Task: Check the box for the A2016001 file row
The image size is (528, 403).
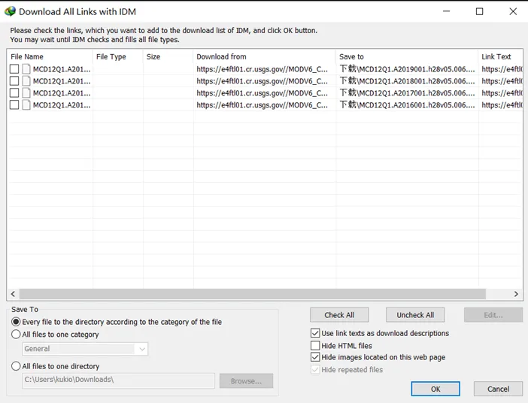Action: pos(14,105)
